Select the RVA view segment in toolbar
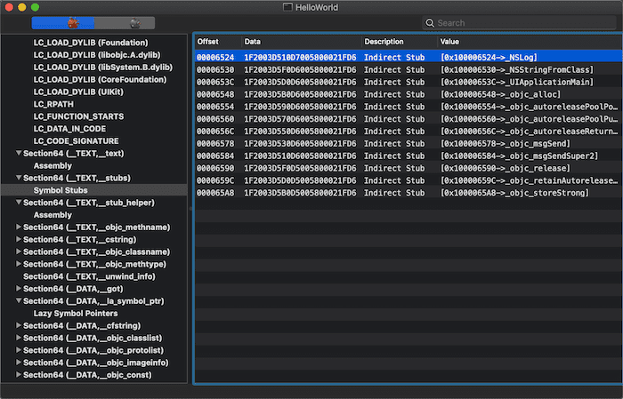 pos(125,23)
